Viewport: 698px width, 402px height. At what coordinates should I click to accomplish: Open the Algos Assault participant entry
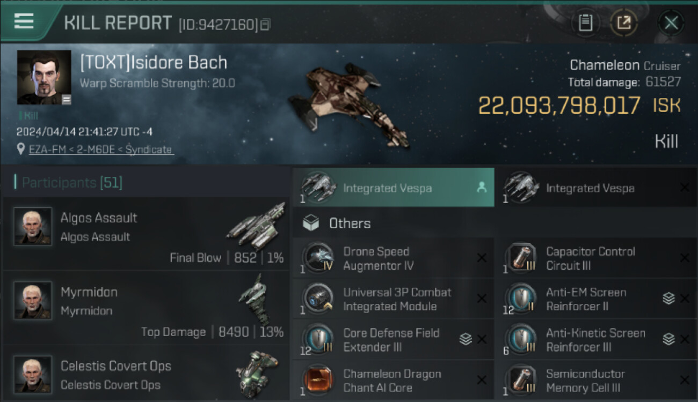(x=146, y=233)
